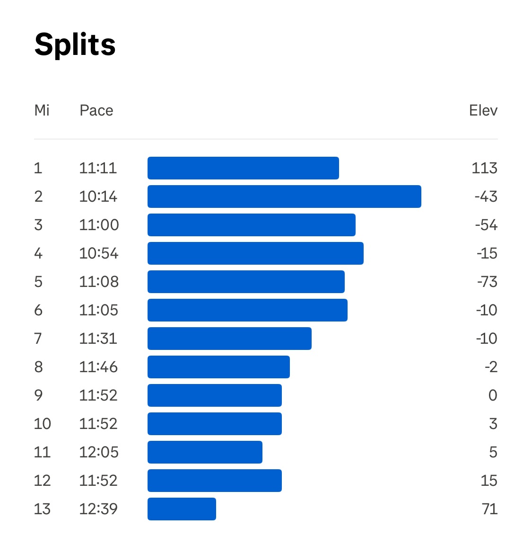Select the 12:05 pace text

99,452
